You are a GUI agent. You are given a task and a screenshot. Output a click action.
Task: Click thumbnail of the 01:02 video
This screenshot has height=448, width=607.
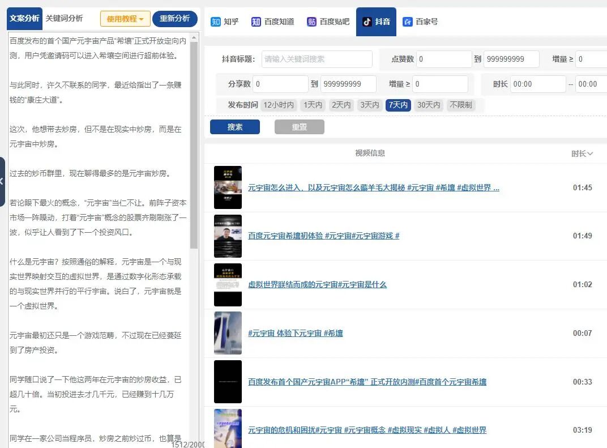228,285
